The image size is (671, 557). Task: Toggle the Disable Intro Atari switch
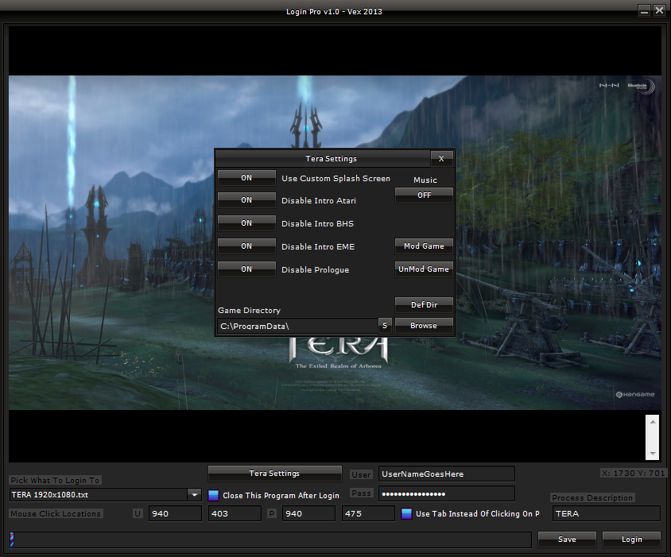pos(246,200)
